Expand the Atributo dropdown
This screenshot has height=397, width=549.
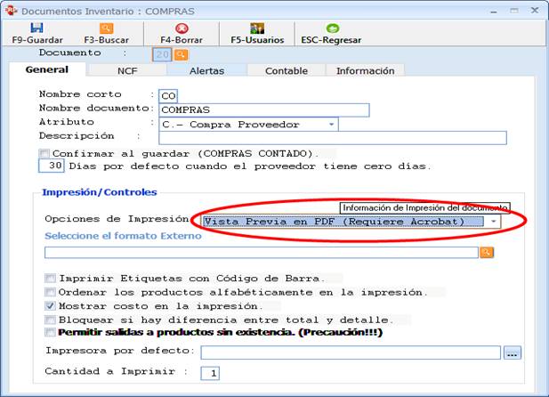pos(331,125)
